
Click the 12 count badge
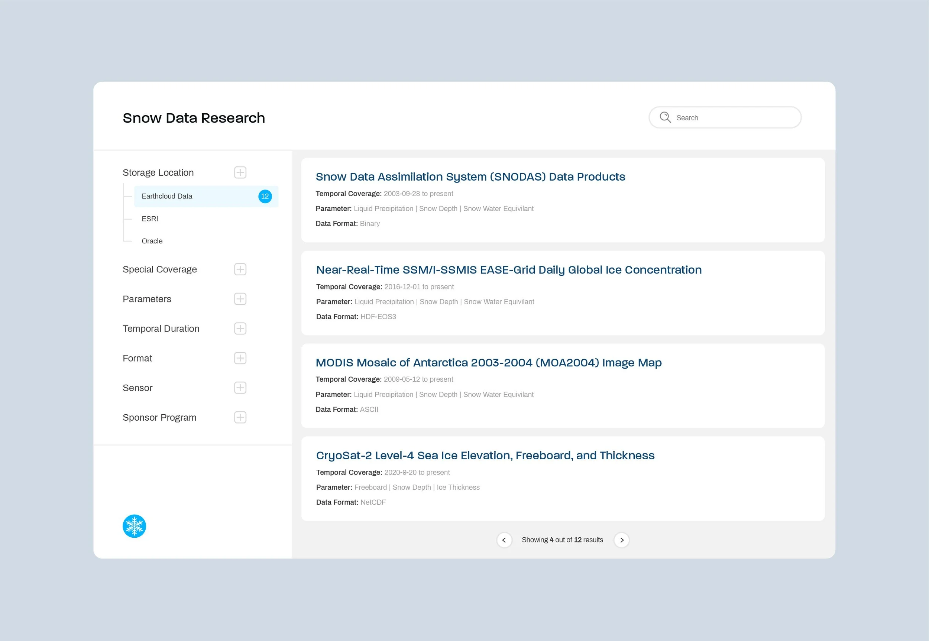265,196
